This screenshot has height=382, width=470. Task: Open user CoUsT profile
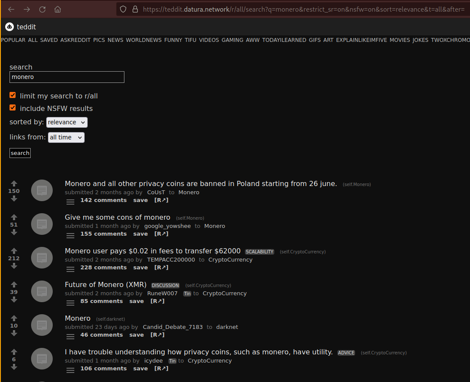tap(156, 193)
